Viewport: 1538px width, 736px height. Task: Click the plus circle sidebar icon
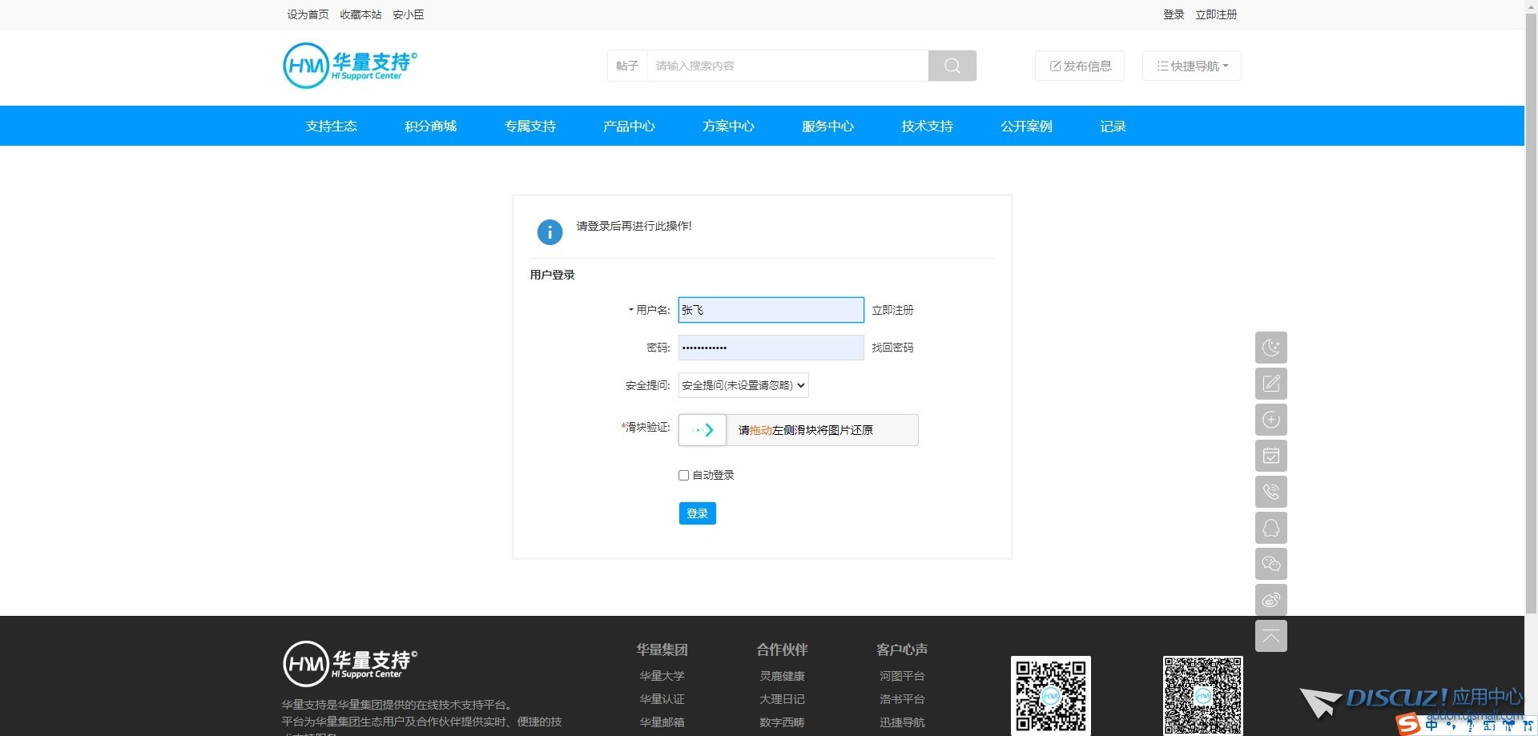point(1270,420)
